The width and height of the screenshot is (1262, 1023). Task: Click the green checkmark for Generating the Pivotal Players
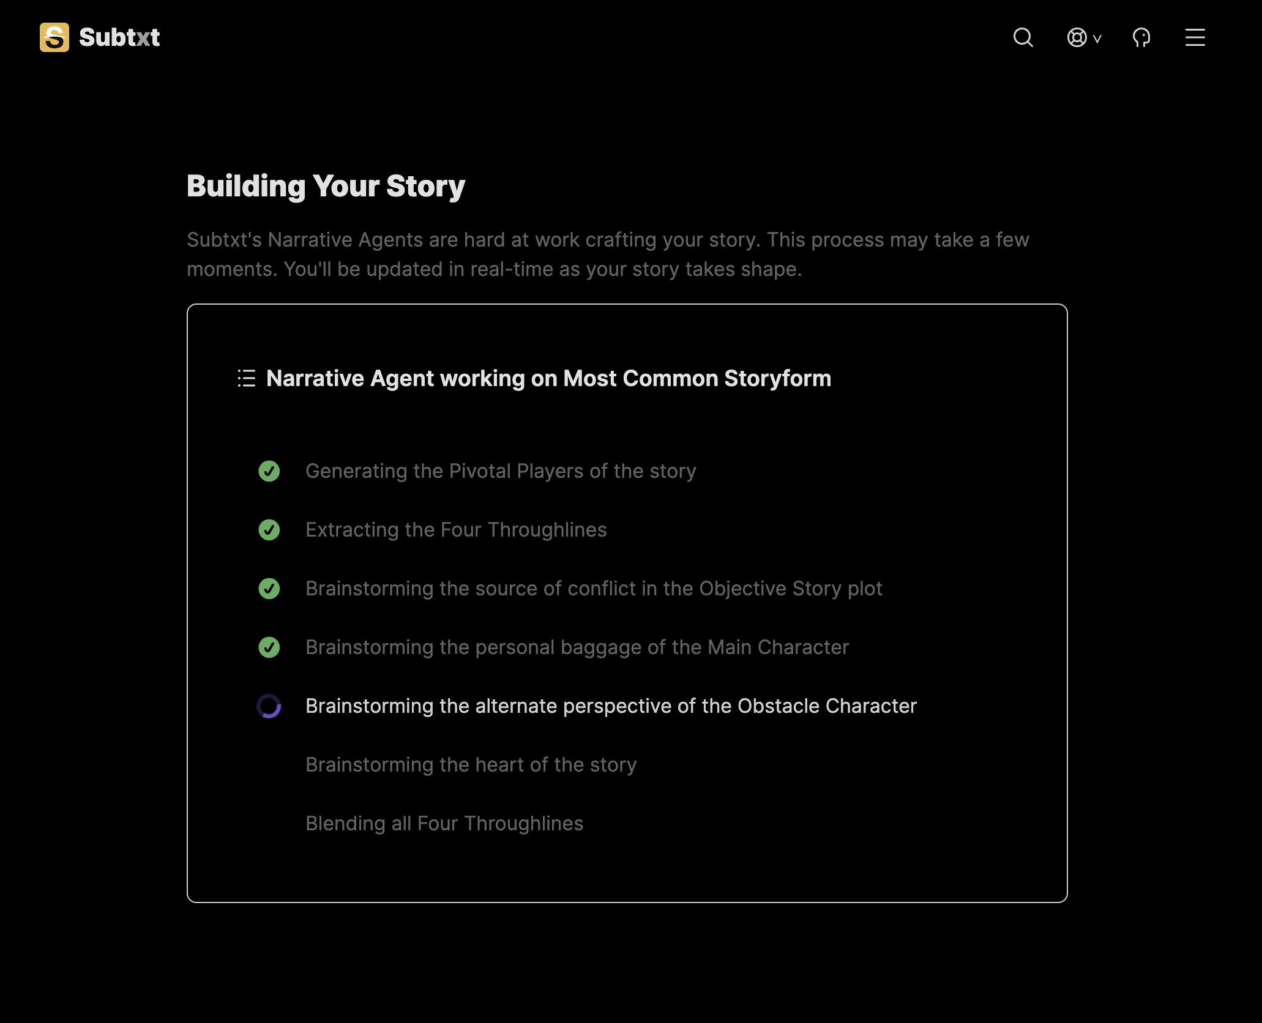(269, 471)
